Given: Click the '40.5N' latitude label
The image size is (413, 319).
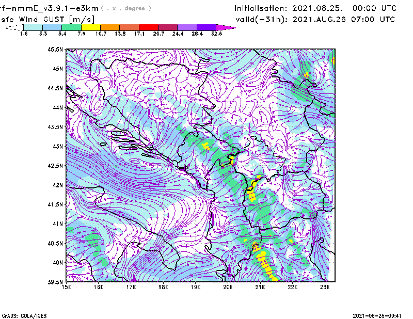Looking at the screenshot, I should coord(55,244).
